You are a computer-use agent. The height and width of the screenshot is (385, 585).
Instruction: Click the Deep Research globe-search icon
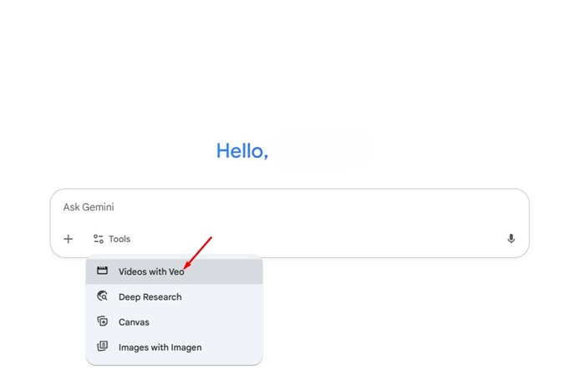[102, 296]
